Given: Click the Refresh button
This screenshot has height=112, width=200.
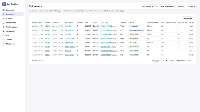Looking at the screenshot, I should (x=181, y=6).
